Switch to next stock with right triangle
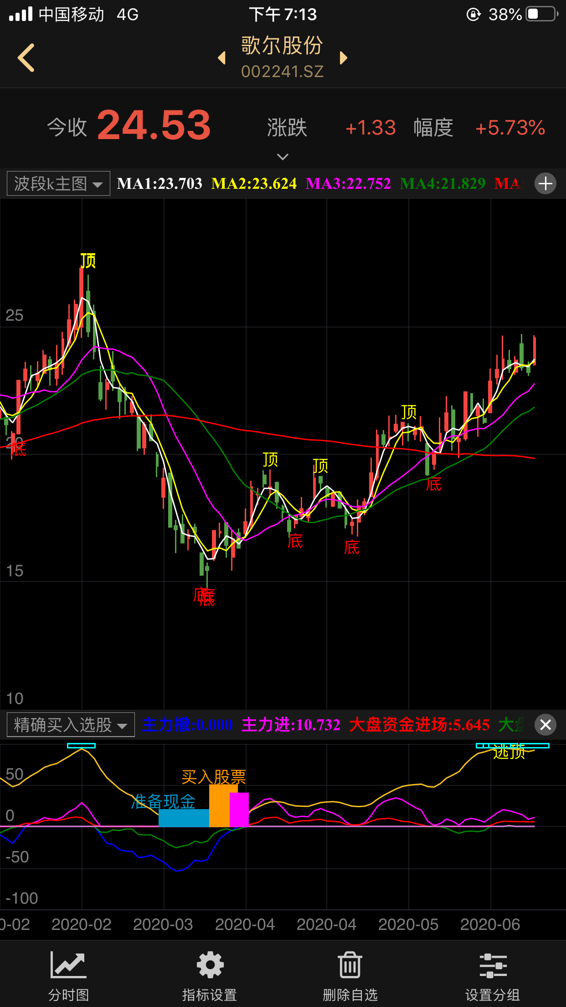The image size is (566, 1007). point(344,58)
